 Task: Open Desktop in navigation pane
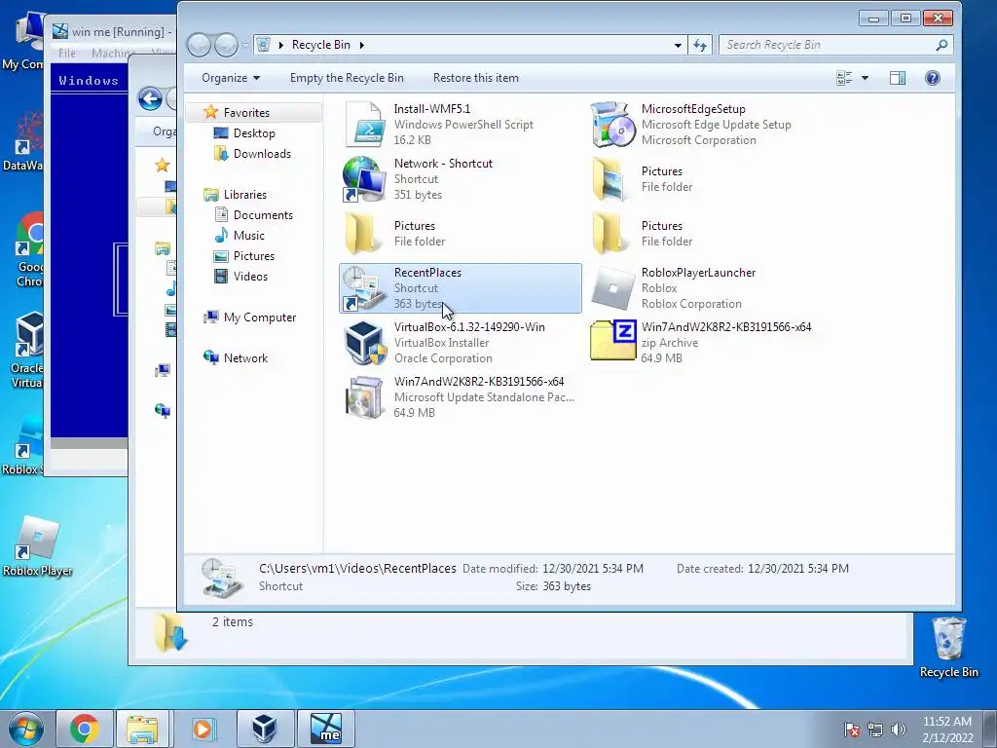click(x=254, y=132)
